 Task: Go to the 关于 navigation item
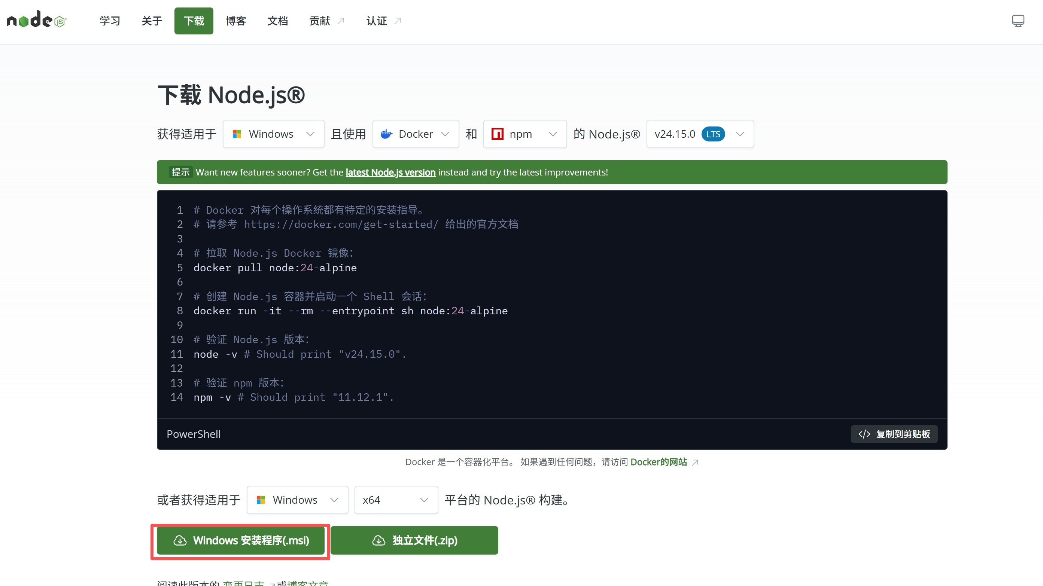[x=152, y=21]
